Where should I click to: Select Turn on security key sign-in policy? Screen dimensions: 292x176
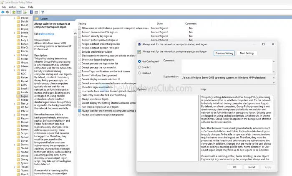coord(97,36)
